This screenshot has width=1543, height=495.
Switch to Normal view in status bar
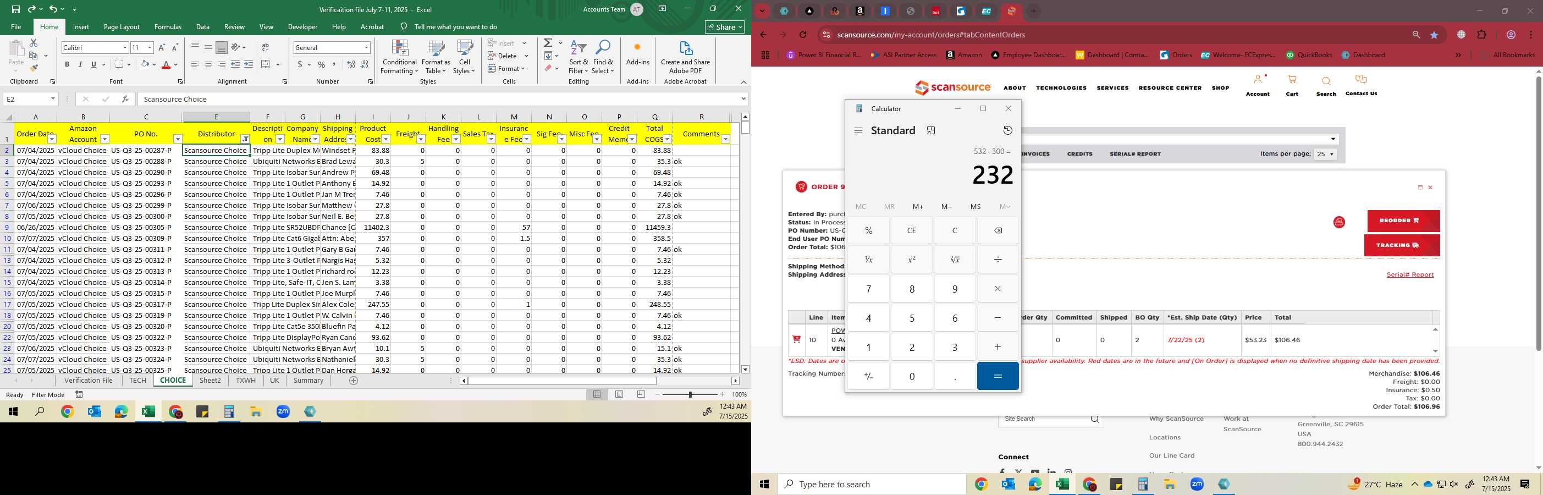pyautogui.click(x=597, y=394)
